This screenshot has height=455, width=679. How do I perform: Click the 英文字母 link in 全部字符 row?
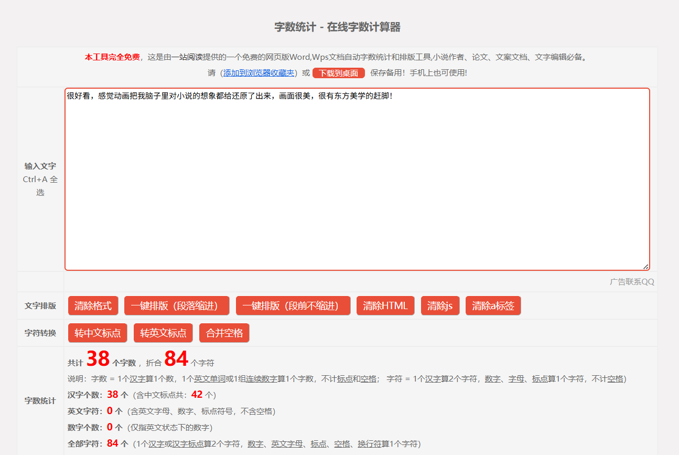tap(287, 443)
